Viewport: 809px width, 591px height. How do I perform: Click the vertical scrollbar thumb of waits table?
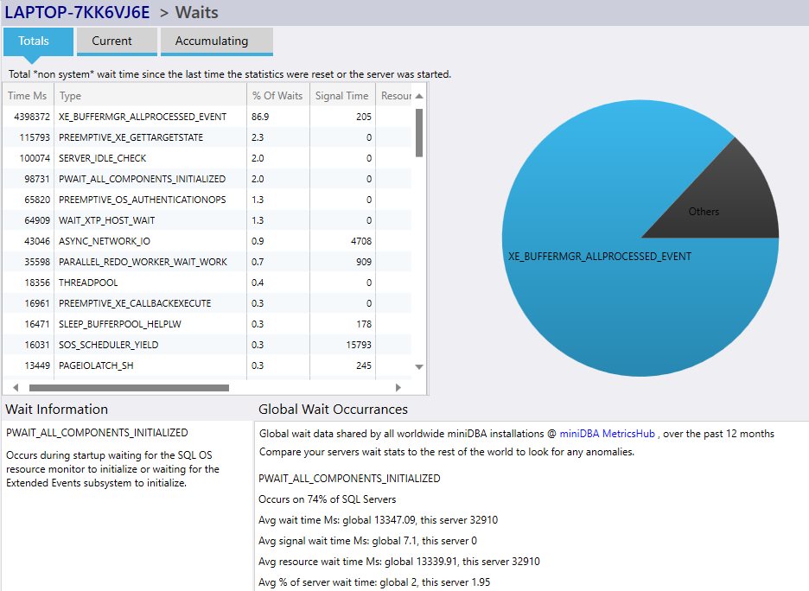click(x=419, y=132)
